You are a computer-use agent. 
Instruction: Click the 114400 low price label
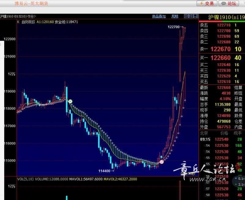click(x=104, y=171)
